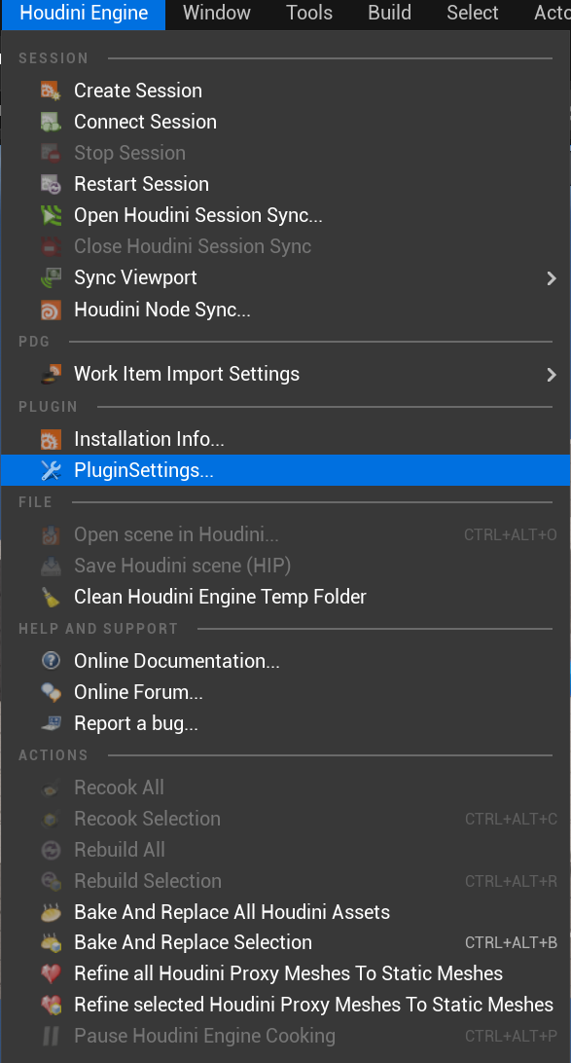The height and width of the screenshot is (1063, 571).
Task: Click the Houdini Node Sync icon
Action: (x=52, y=310)
